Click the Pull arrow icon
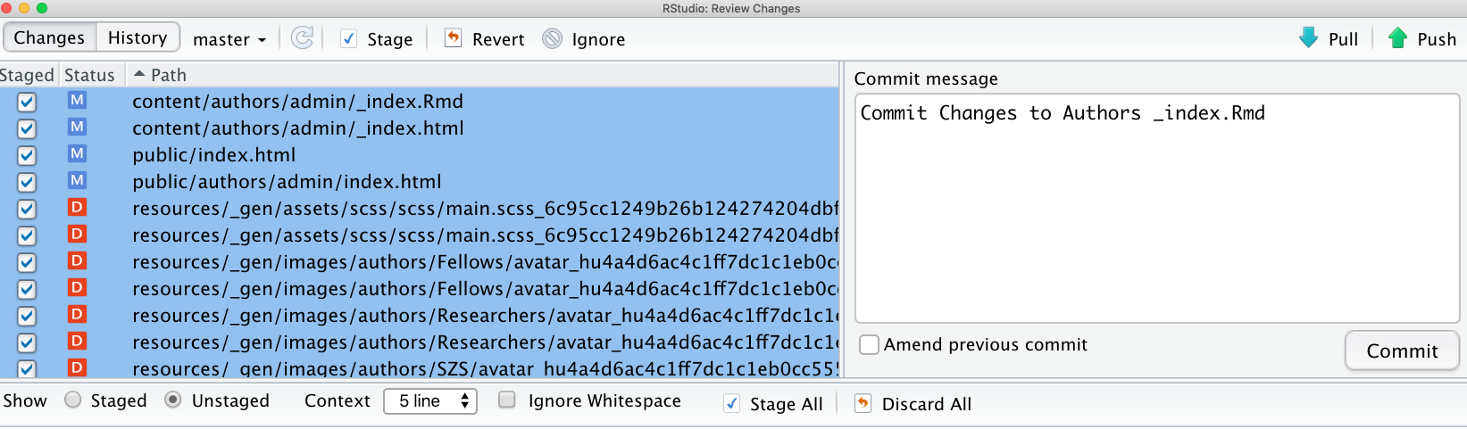Viewport: 1467px width, 429px height. tap(1308, 37)
